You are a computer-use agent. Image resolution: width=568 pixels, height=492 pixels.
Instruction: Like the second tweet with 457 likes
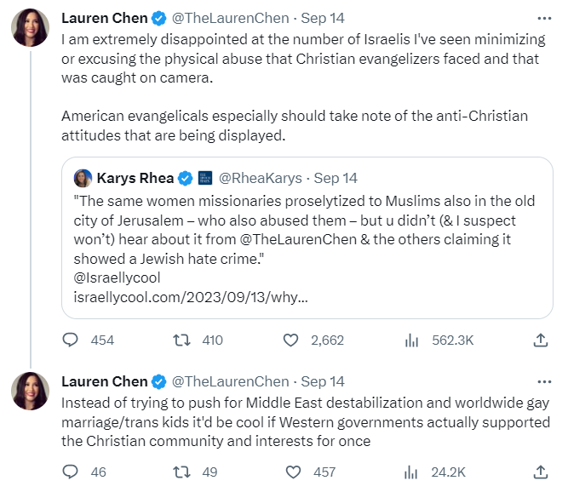[292, 471]
